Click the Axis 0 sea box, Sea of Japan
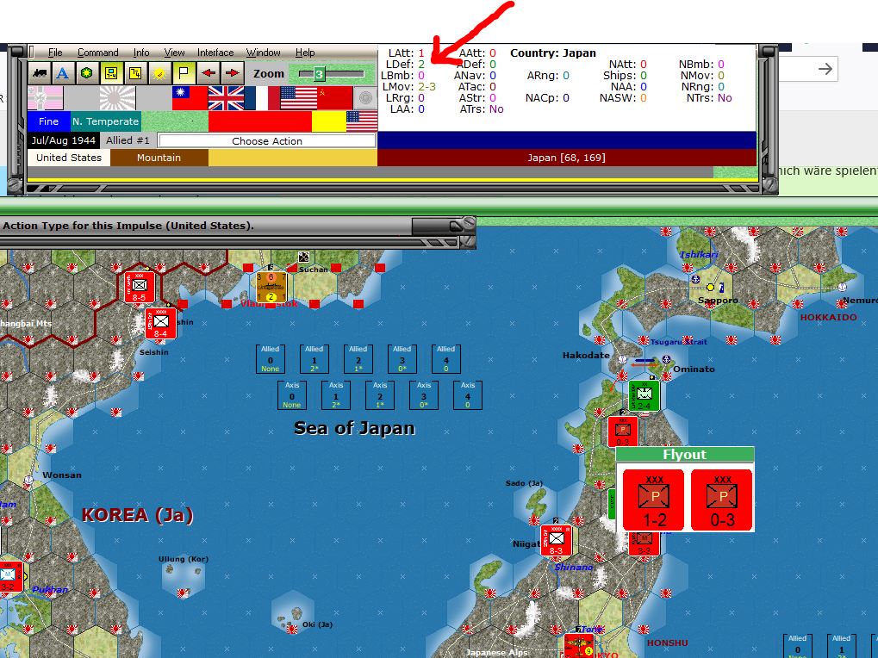This screenshot has width=878, height=658. [292, 395]
